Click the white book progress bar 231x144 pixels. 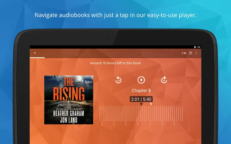point(37,58)
